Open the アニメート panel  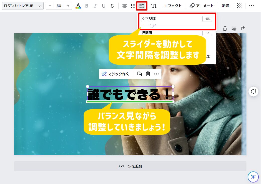(x=202, y=6)
